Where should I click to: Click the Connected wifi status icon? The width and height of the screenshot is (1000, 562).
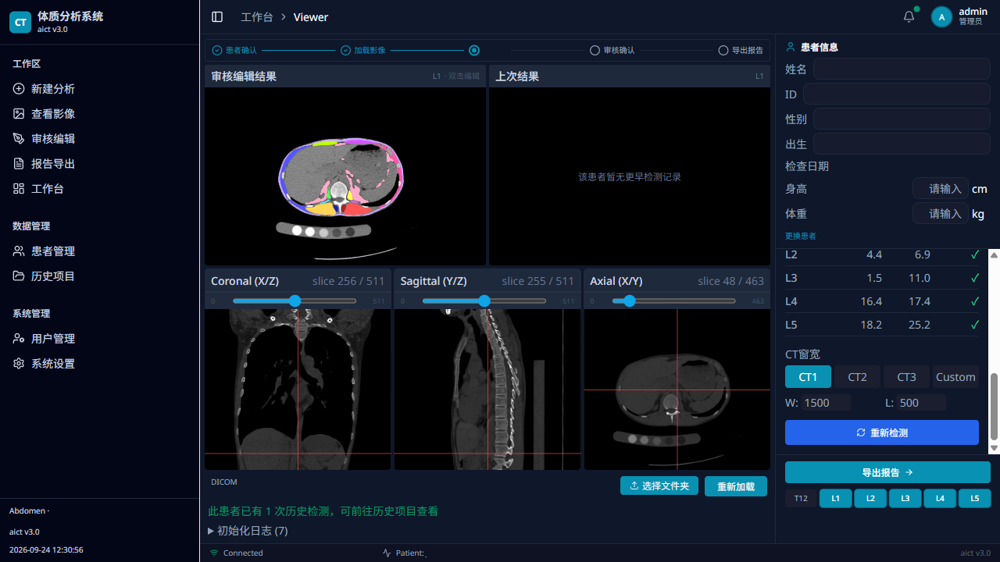(x=214, y=553)
